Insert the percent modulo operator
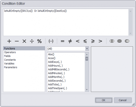The height and width of the screenshot is (107, 136). [39, 41]
